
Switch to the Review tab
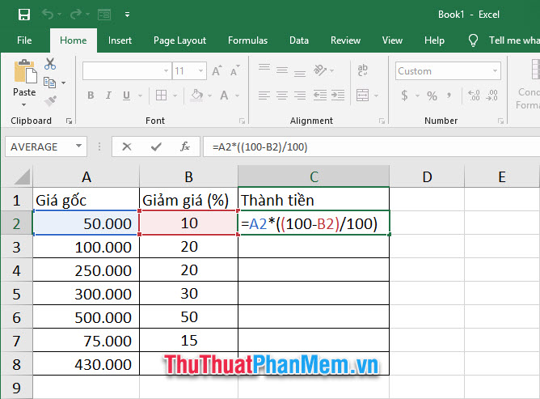point(345,40)
